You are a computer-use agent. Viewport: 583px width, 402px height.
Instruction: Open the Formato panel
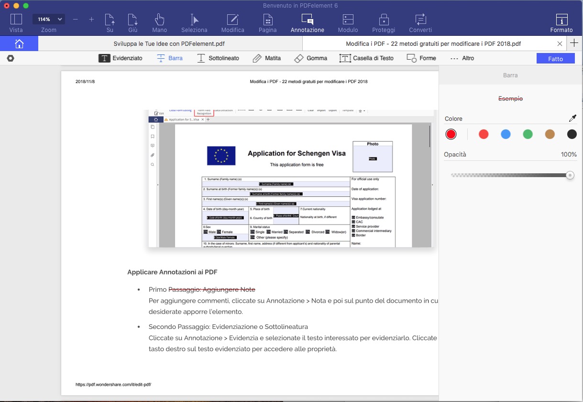coord(561,22)
